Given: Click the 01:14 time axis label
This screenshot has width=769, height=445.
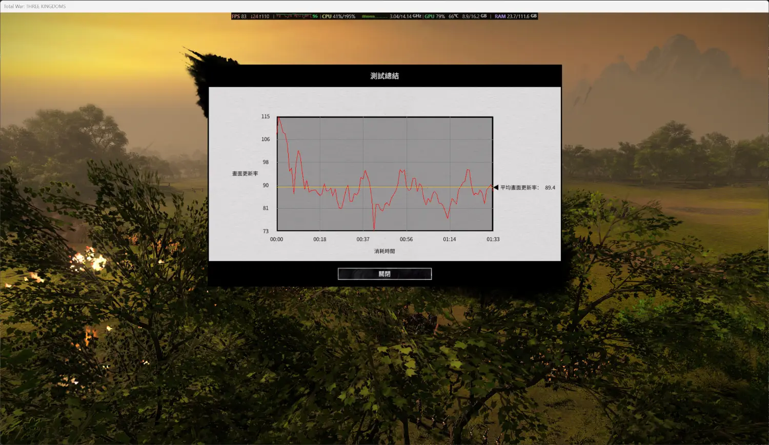Looking at the screenshot, I should tap(450, 239).
